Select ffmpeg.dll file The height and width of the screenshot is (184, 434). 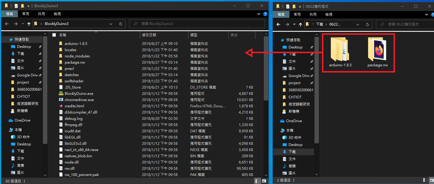tap(73, 125)
